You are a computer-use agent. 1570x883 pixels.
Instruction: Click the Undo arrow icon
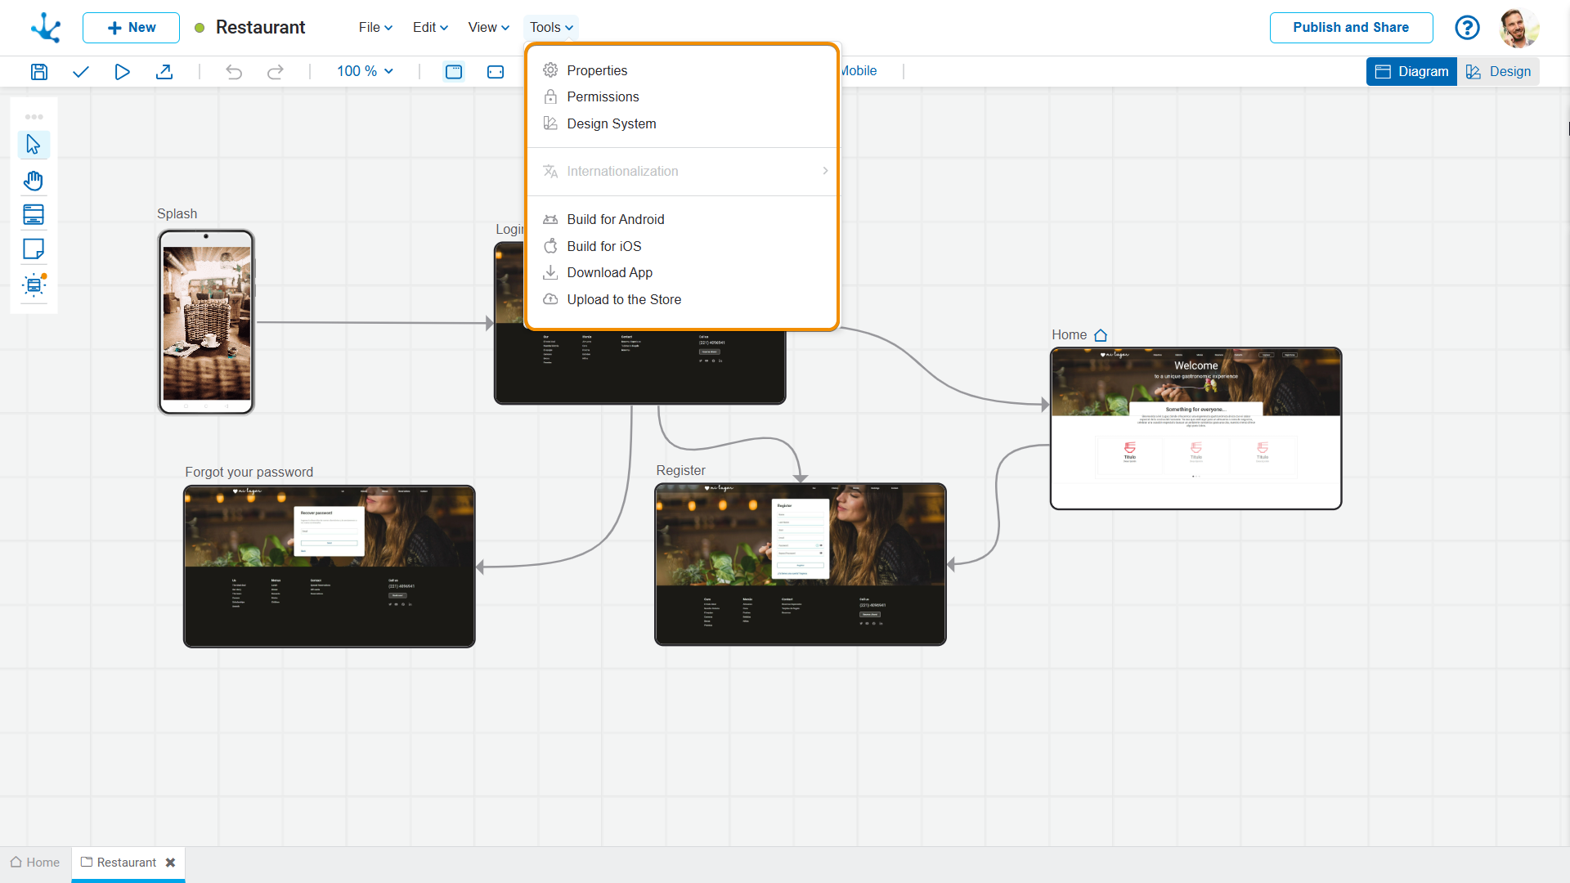pyautogui.click(x=234, y=72)
